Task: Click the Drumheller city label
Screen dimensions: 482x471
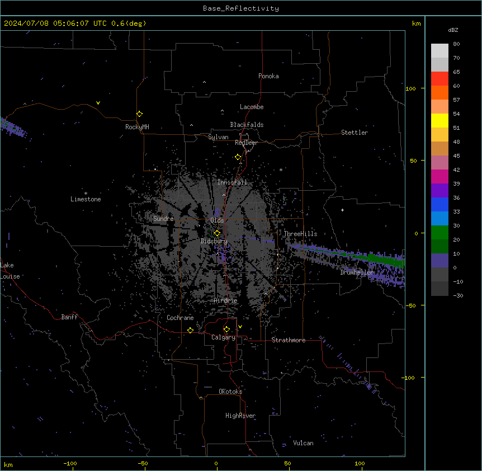Action: click(357, 272)
